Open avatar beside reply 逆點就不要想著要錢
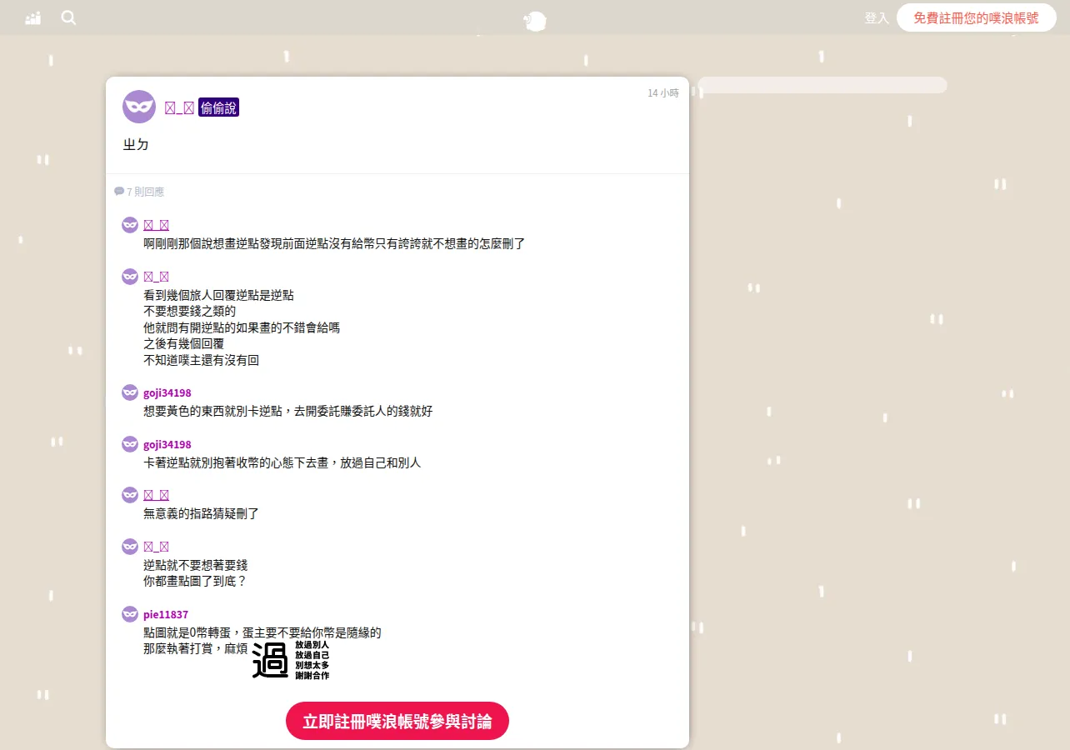 (x=130, y=547)
